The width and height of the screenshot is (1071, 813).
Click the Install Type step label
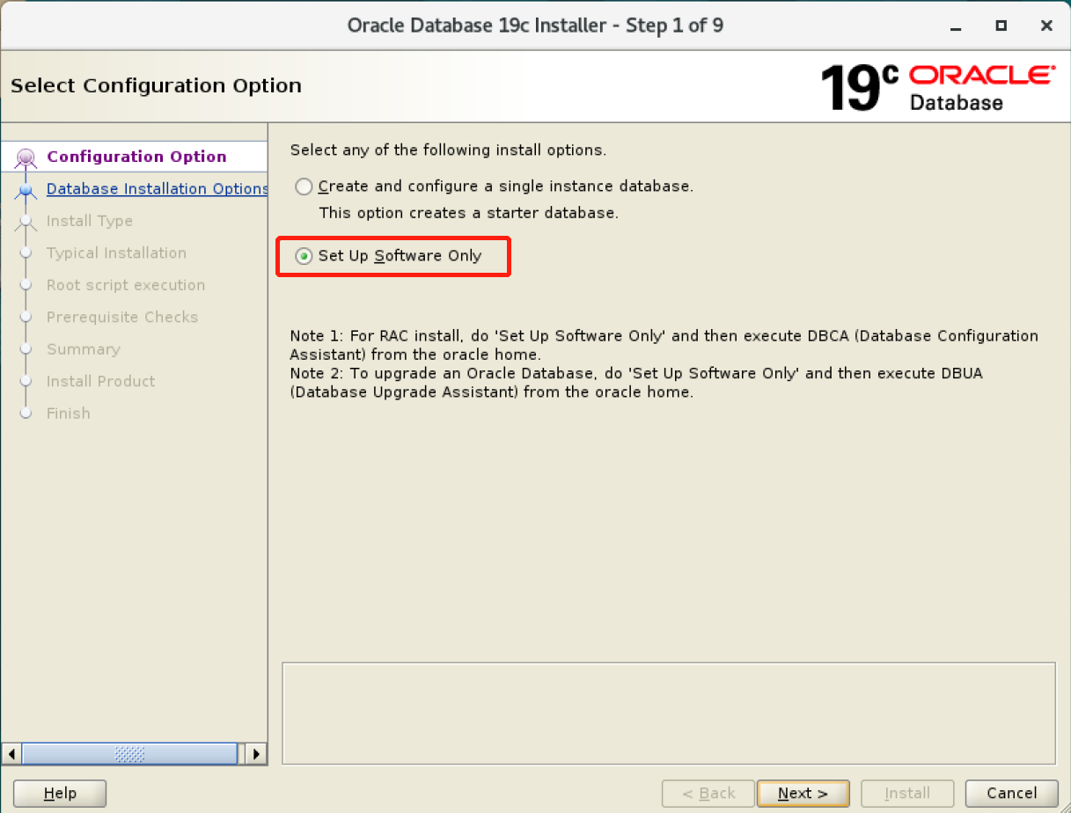90,221
